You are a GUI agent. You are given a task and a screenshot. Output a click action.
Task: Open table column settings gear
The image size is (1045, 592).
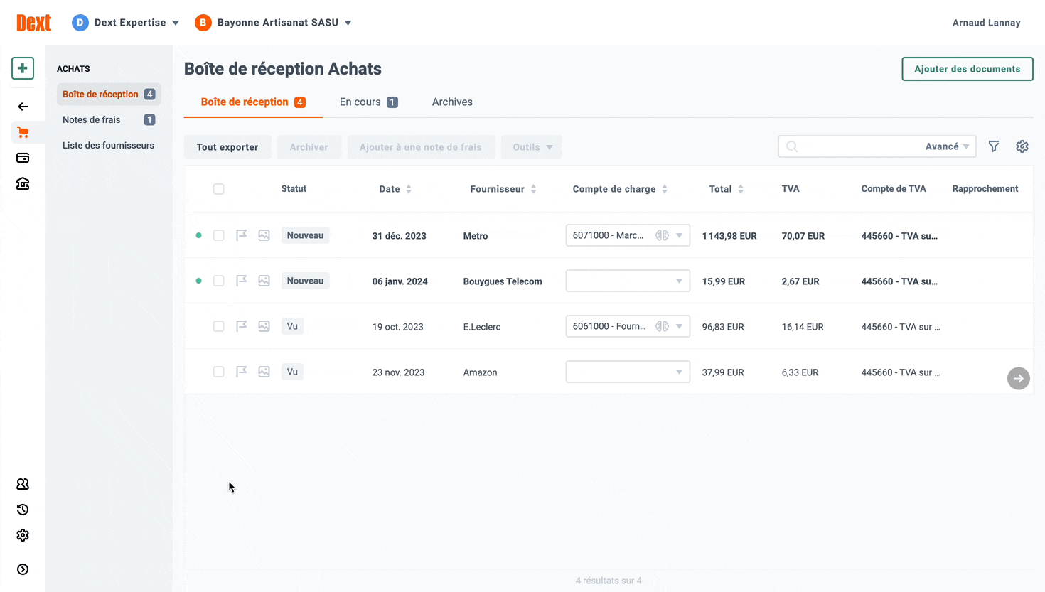1022,146
